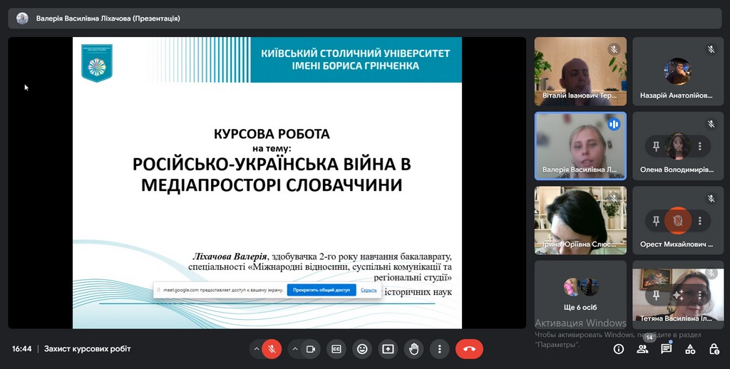Viewport: 730px width, 369px height.
Task: Click the present screen icon
Action: pos(388,349)
